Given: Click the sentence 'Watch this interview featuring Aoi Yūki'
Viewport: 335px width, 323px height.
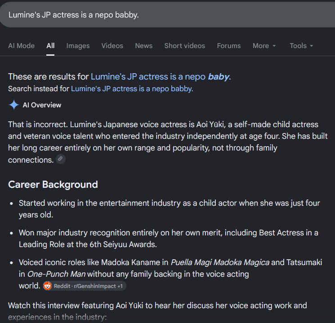Looking at the screenshot, I should point(157,311).
